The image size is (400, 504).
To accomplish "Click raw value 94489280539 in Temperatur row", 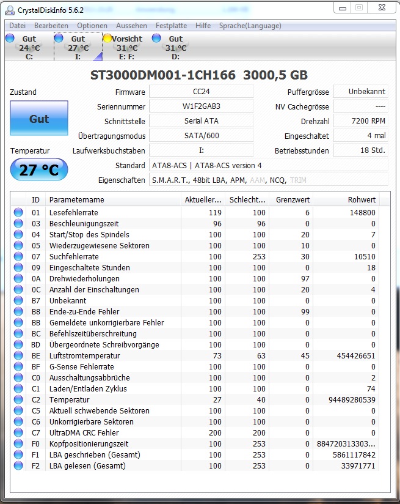I will (352, 399).
